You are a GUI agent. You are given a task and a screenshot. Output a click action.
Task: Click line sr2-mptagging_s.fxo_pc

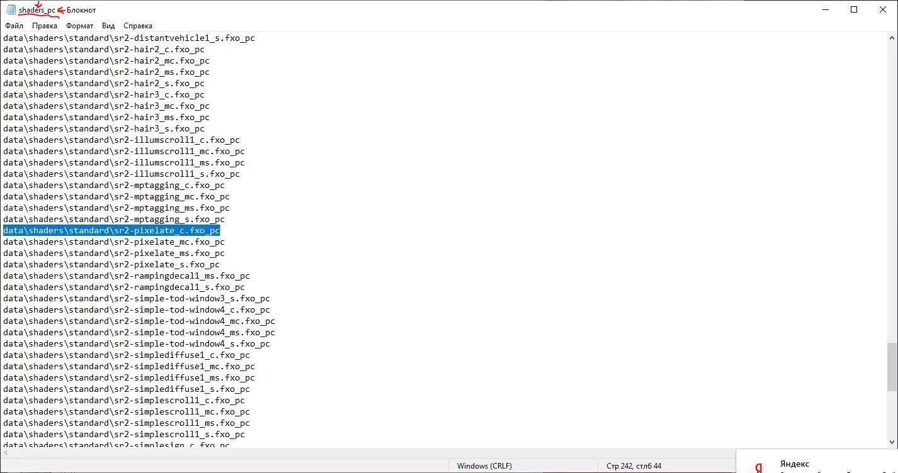click(114, 220)
